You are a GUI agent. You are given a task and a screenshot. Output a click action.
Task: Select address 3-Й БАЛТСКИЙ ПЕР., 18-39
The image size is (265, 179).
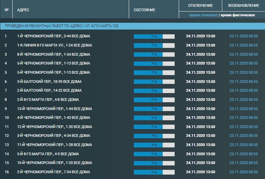tap(49, 82)
